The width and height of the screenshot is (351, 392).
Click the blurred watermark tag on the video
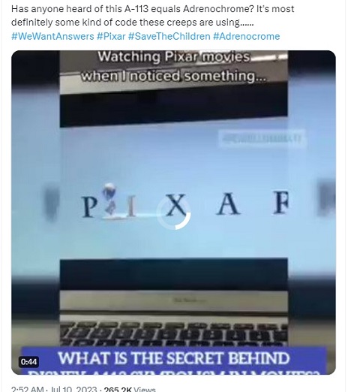pyautogui.click(x=262, y=138)
